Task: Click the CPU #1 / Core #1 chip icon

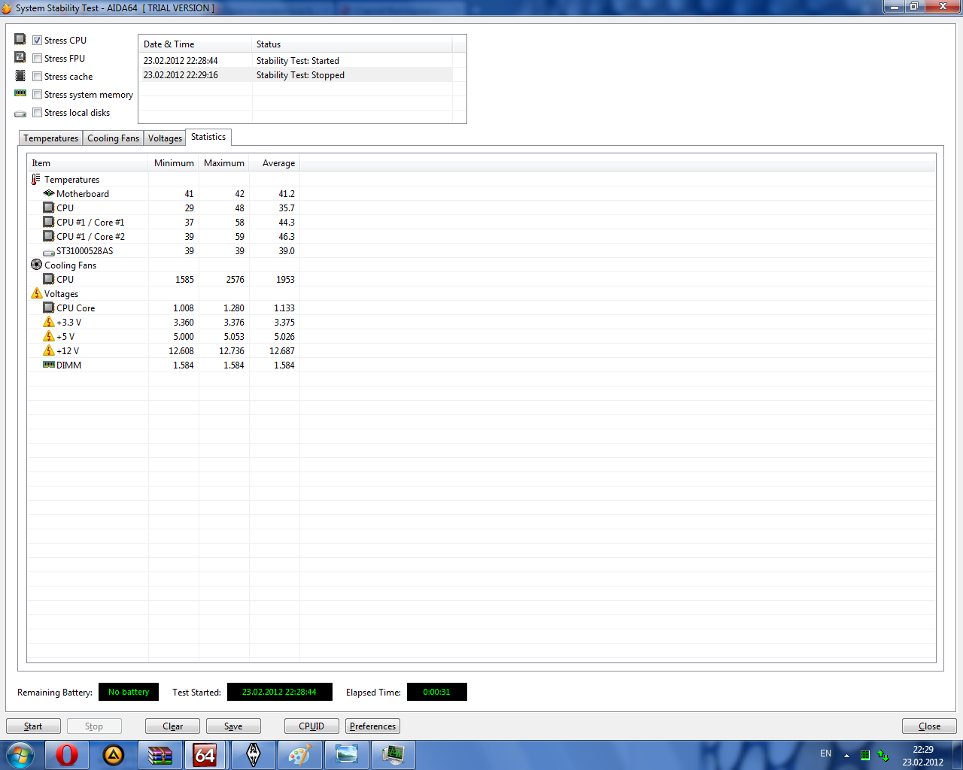Action: coord(49,222)
